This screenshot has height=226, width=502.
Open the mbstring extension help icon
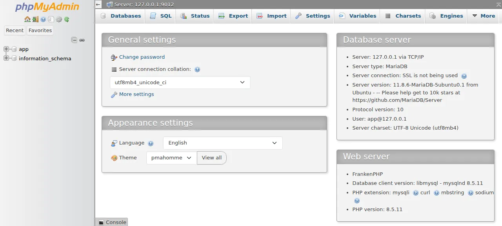click(471, 193)
